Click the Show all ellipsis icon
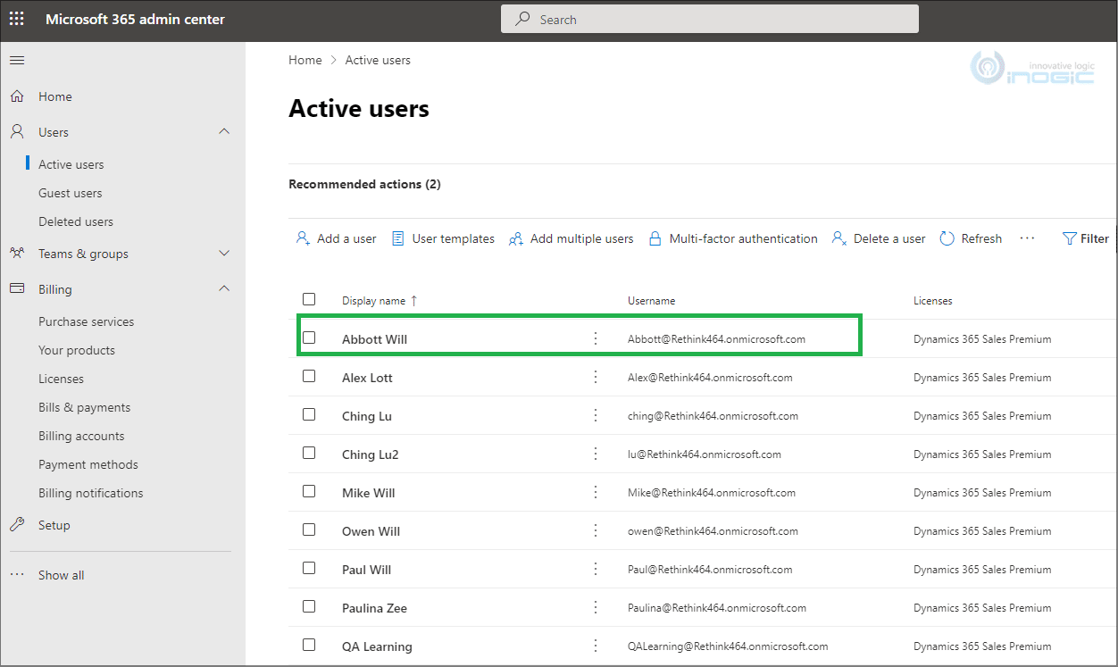Viewport: 1118px width, 667px height. 17,575
